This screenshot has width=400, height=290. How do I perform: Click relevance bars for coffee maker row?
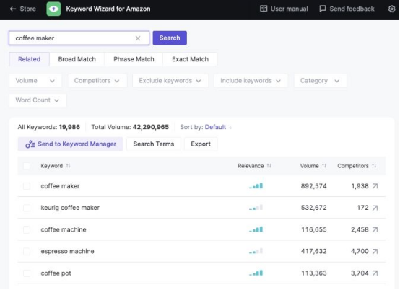click(x=256, y=186)
